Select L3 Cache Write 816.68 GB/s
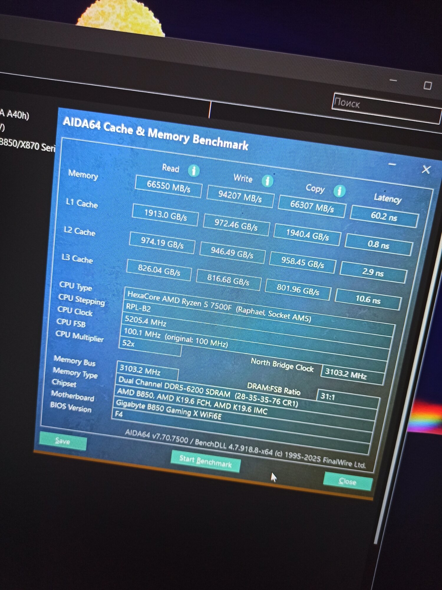Screen dimensions: 442x590 click(x=229, y=280)
